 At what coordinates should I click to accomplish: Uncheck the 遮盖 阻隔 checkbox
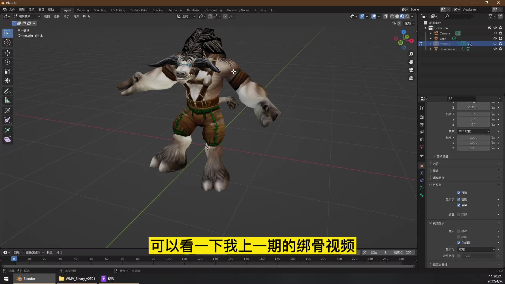tap(459, 215)
